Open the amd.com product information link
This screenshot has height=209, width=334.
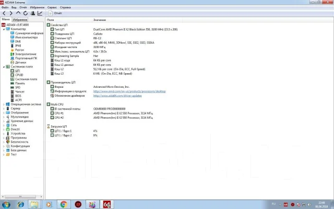[129, 91]
